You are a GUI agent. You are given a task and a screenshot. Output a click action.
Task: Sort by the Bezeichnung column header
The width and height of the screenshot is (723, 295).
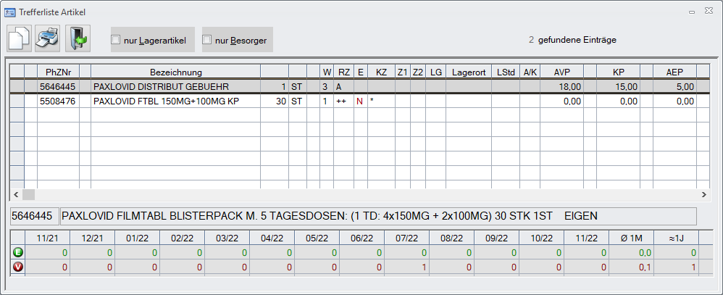click(175, 72)
